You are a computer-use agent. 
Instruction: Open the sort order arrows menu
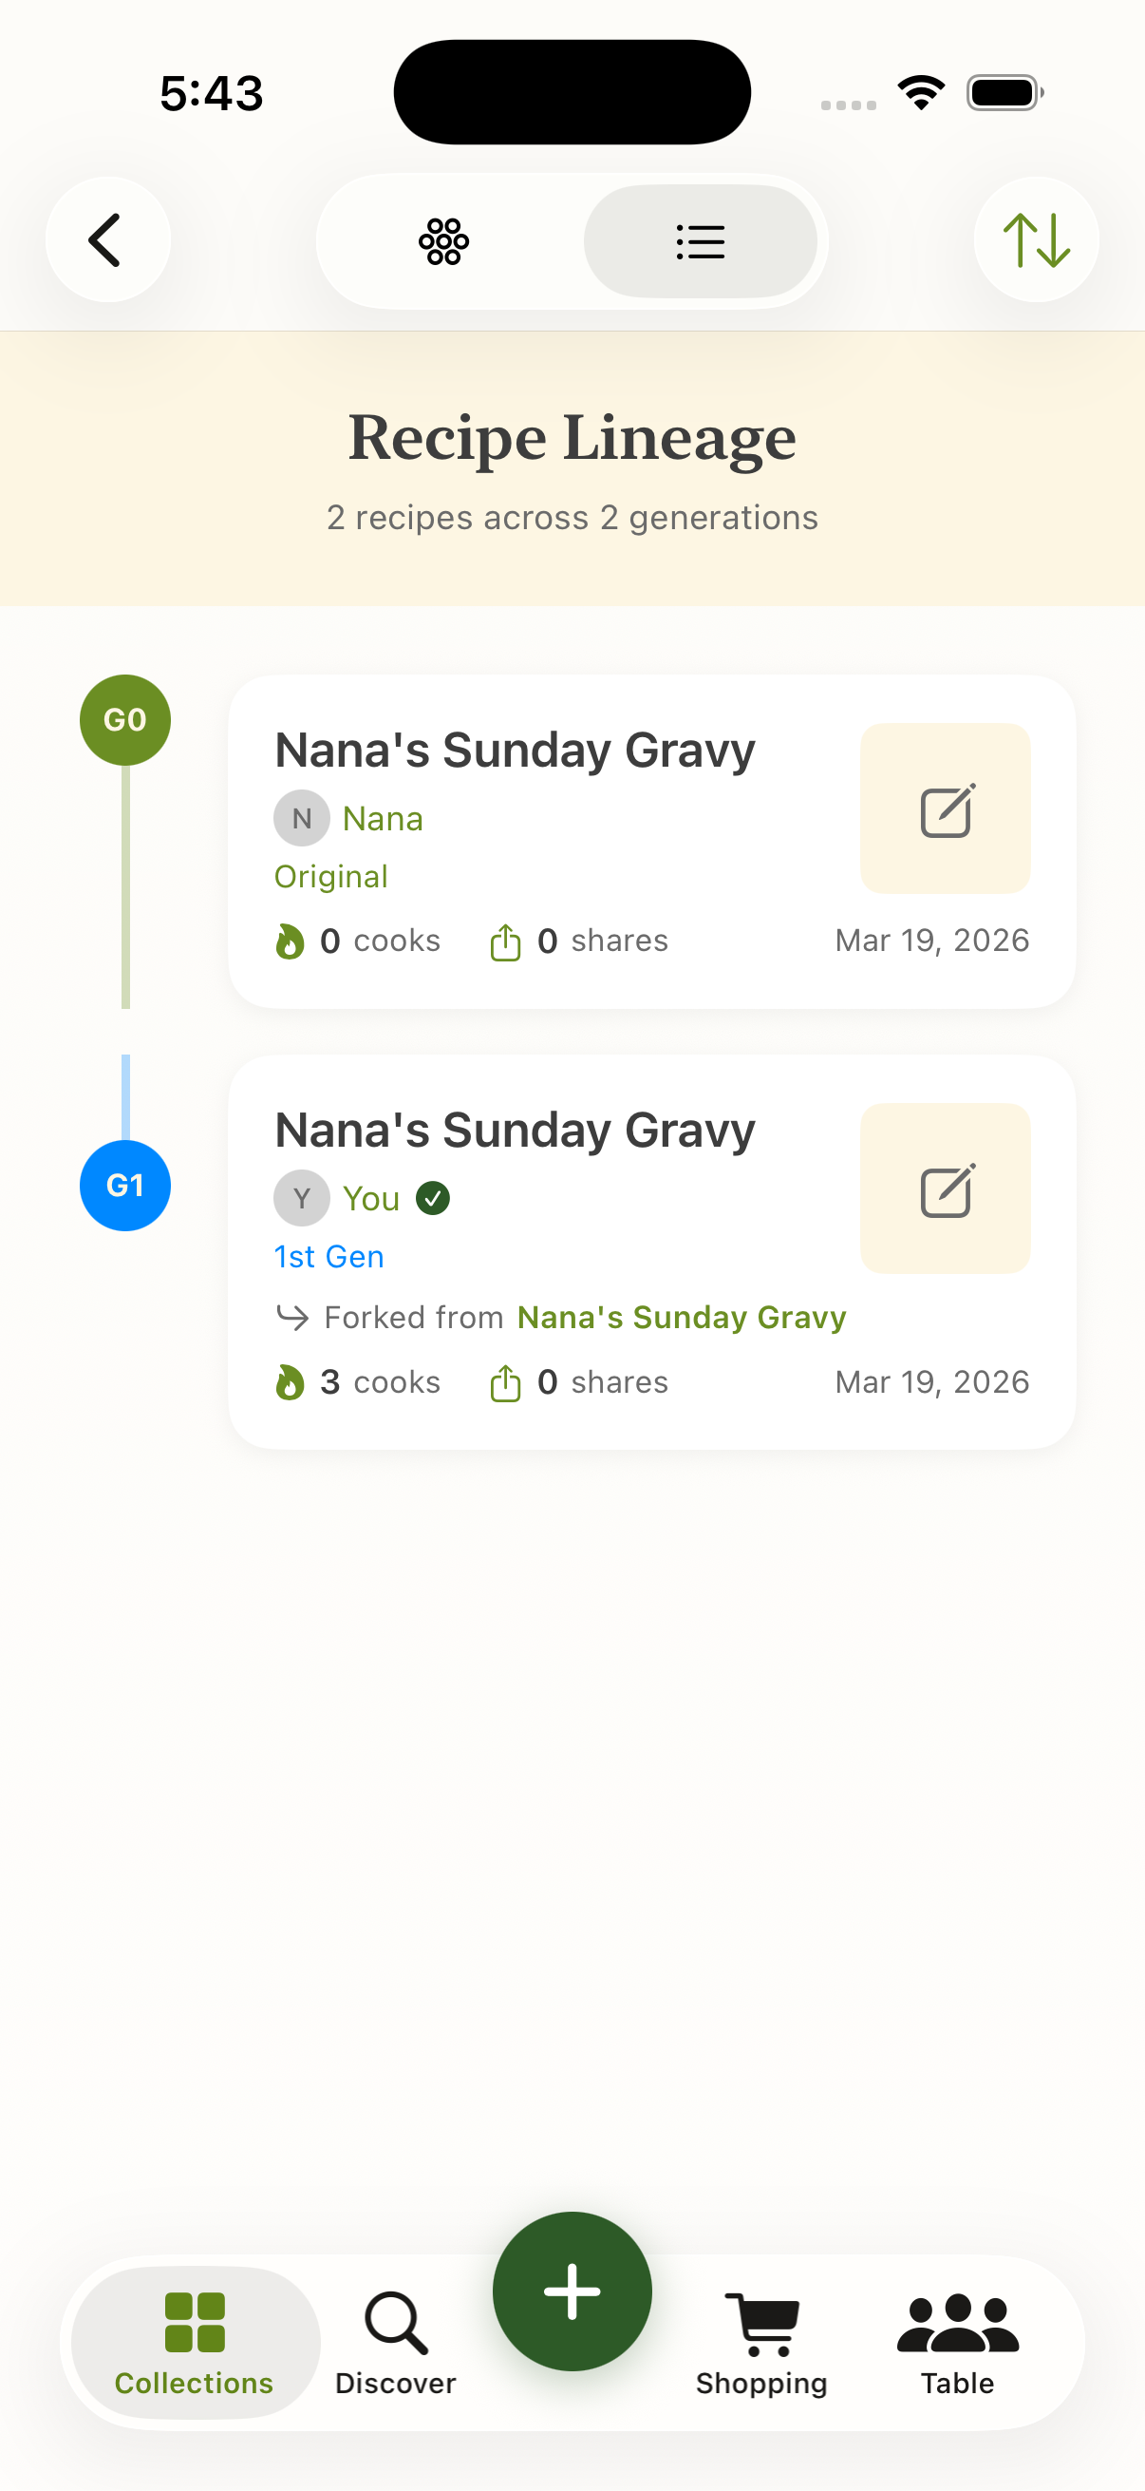point(1036,239)
